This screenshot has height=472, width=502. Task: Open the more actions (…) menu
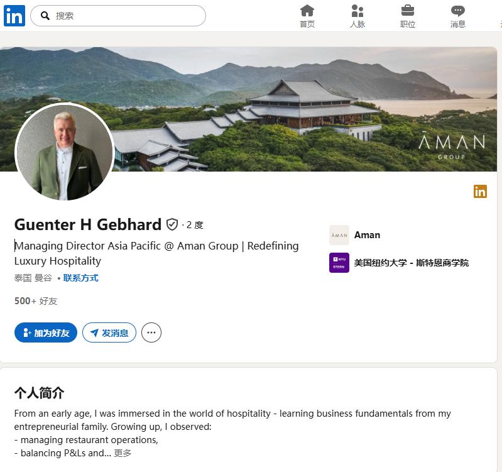click(x=151, y=333)
